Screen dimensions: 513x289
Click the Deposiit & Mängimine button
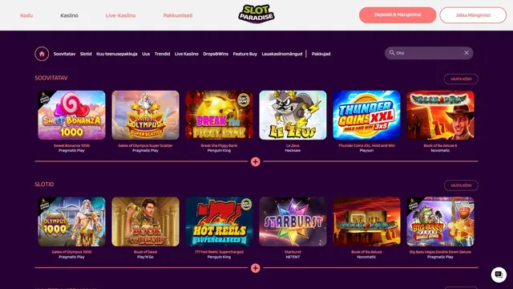tap(398, 15)
